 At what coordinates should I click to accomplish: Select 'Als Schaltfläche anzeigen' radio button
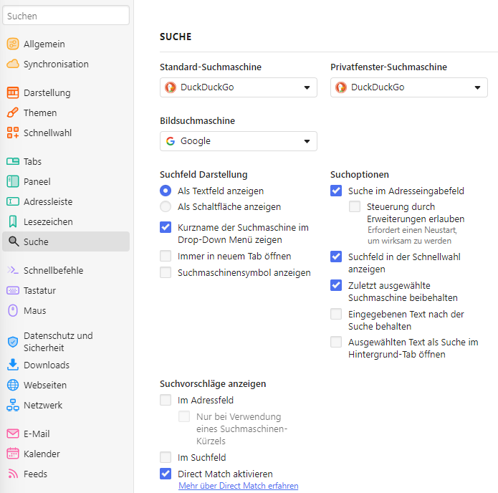166,207
